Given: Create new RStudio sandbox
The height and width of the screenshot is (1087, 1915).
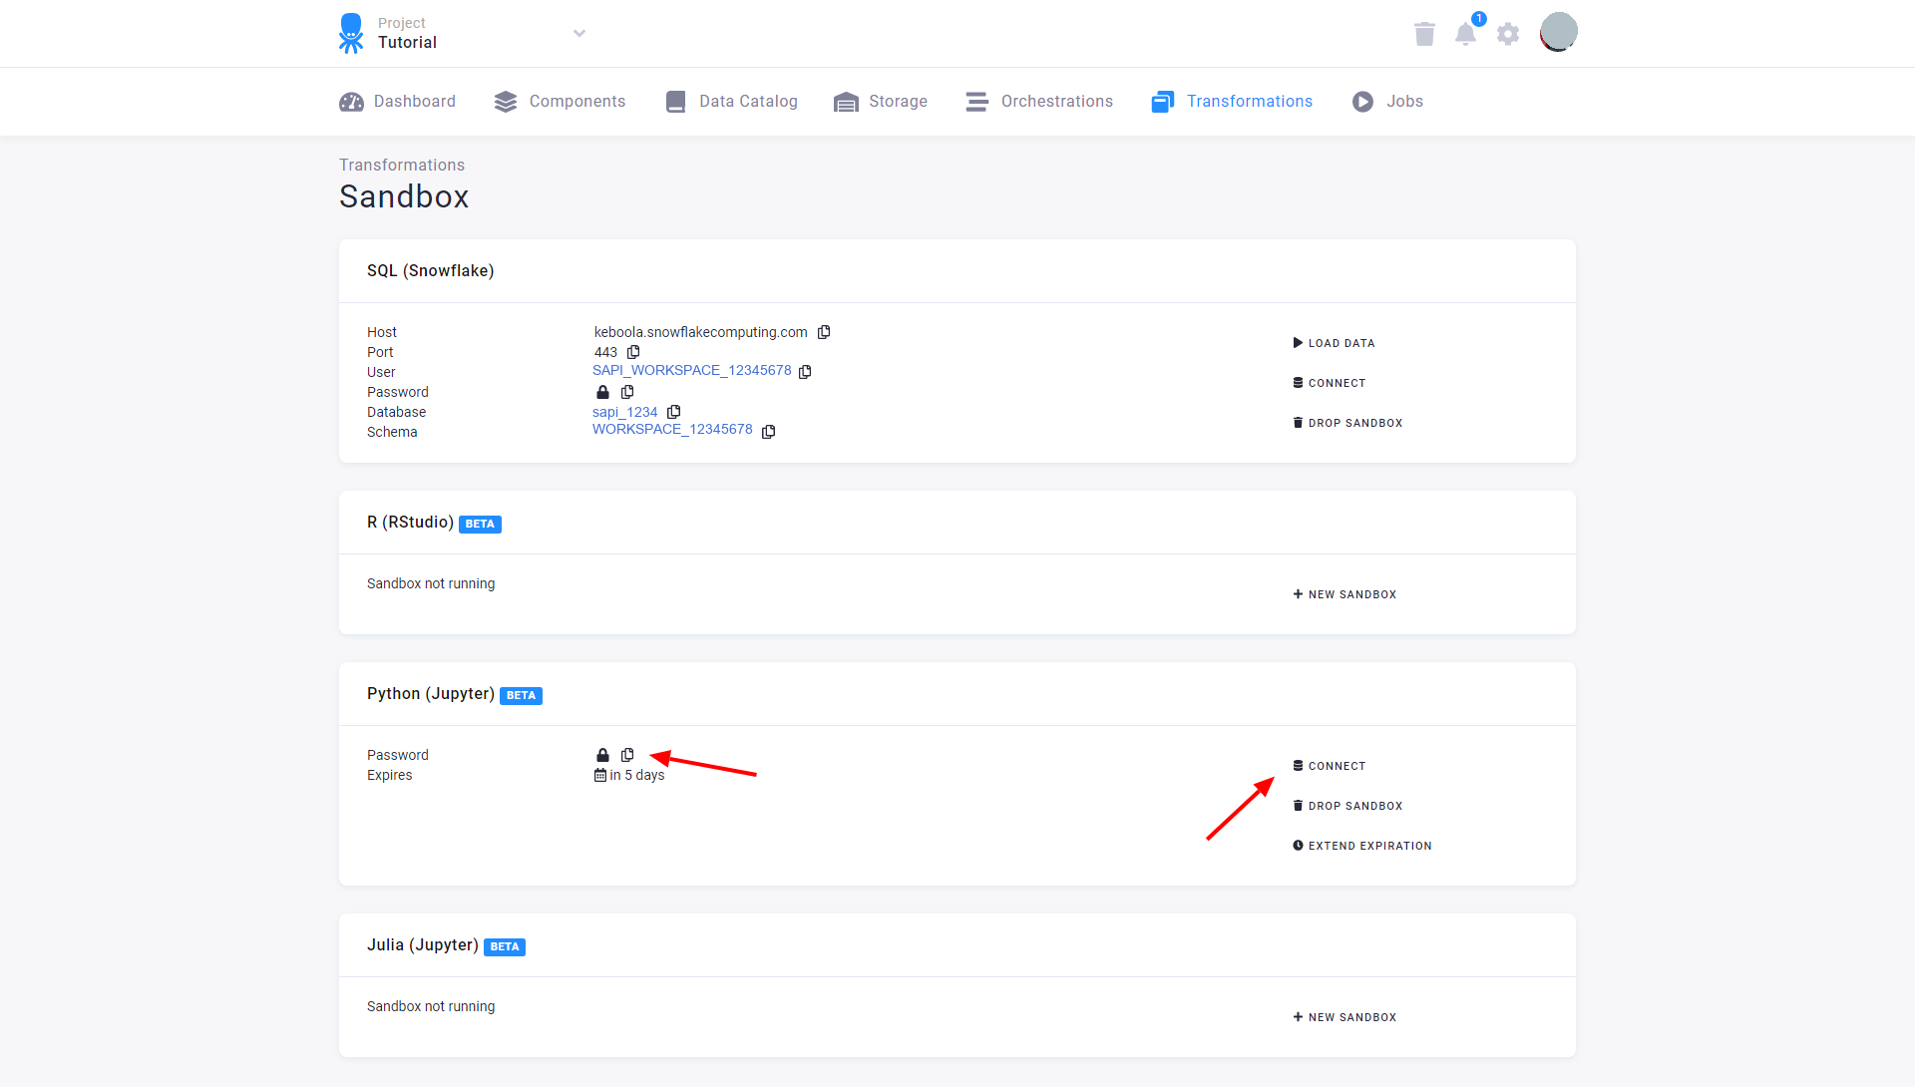Looking at the screenshot, I should [1344, 594].
